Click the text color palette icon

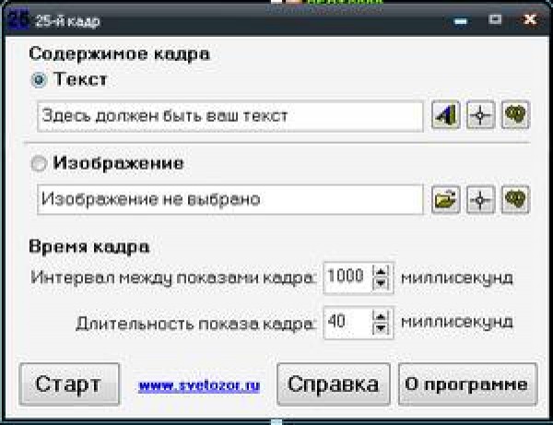(515, 115)
